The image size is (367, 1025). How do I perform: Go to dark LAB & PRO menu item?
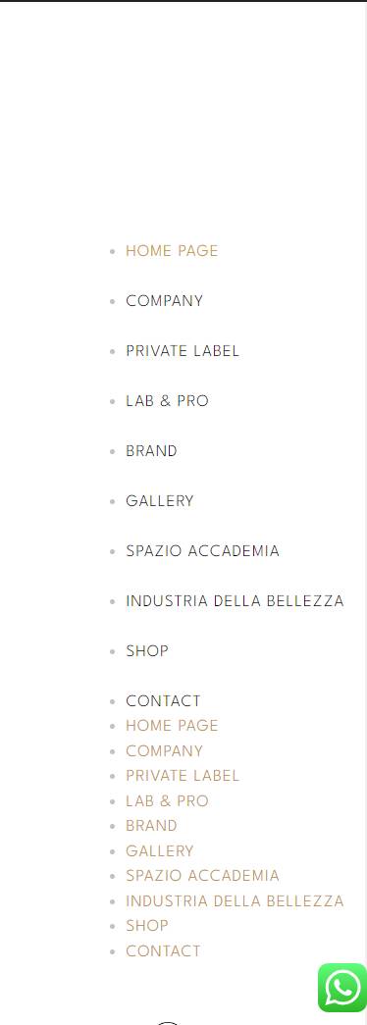tap(167, 401)
